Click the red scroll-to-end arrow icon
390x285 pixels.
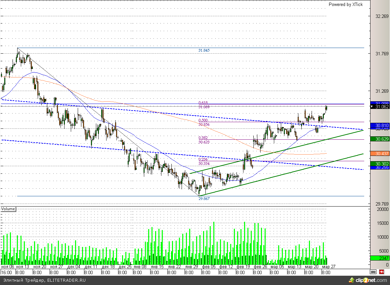(x=381, y=272)
